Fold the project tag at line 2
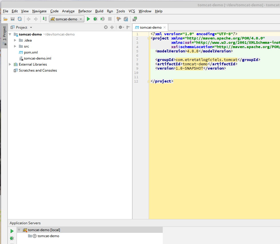 148,38
